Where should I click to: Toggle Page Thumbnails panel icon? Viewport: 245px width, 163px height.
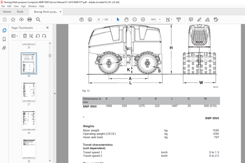pyautogui.click(x=4, y=30)
